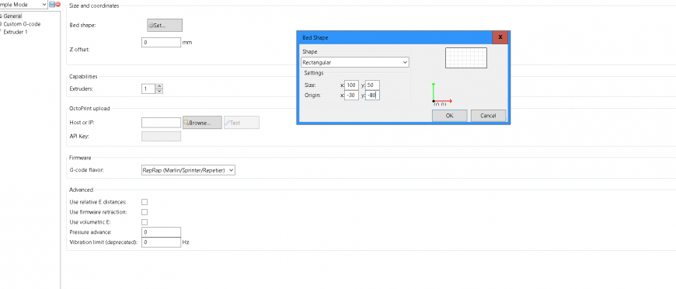Open the Shape dropdown in Bed Shape

355,63
